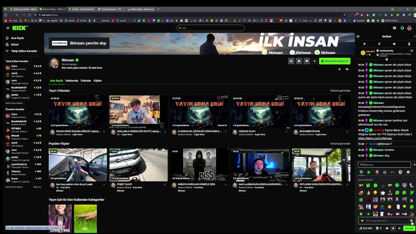The image size is (416, 234).
Task: Open the emote picker button in message field
Action: 411,221
